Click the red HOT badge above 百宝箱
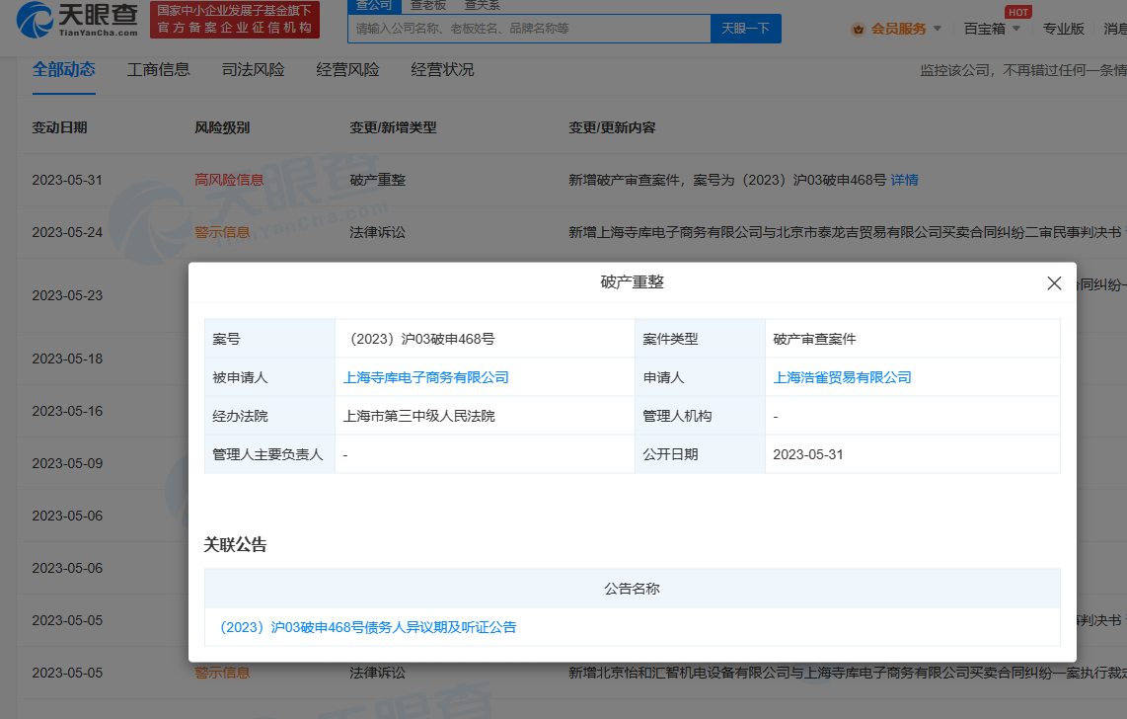 click(1017, 12)
